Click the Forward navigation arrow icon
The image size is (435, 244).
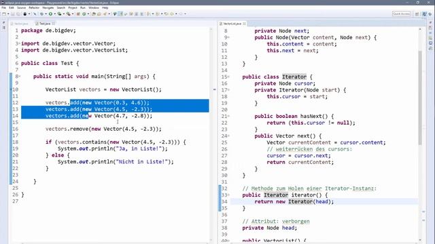pos(181,14)
